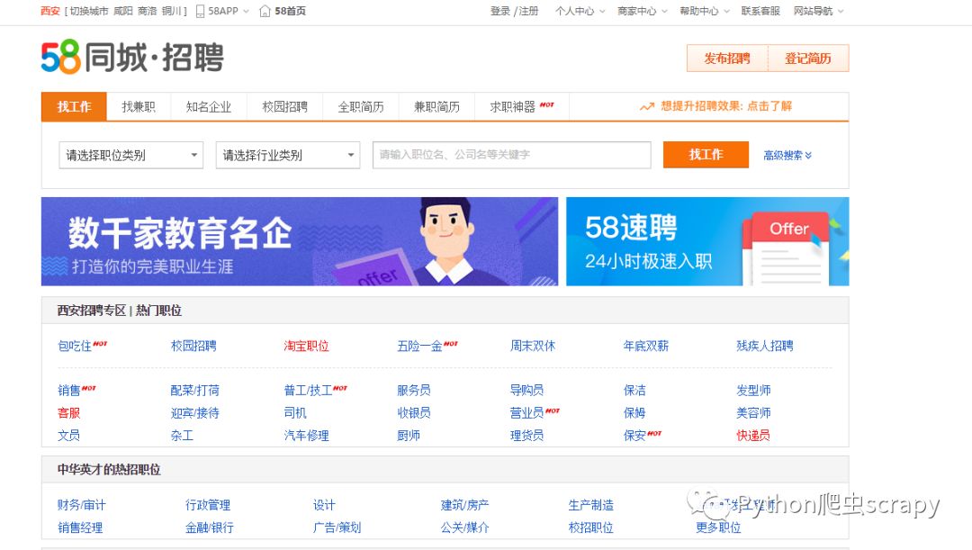Open the 行政管理 position link

pos(208,505)
